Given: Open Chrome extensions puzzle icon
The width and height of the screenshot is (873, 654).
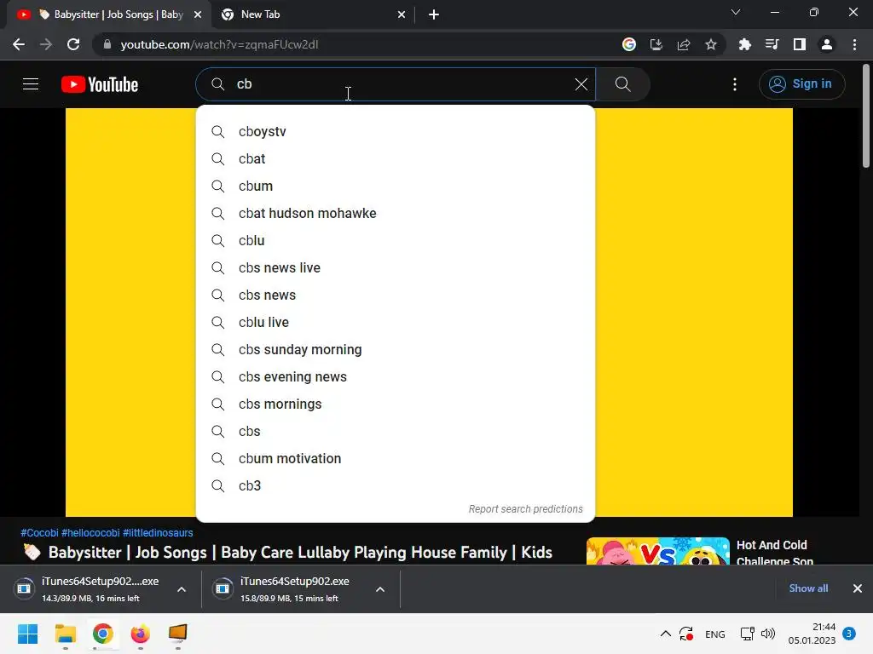Looking at the screenshot, I should (x=745, y=44).
